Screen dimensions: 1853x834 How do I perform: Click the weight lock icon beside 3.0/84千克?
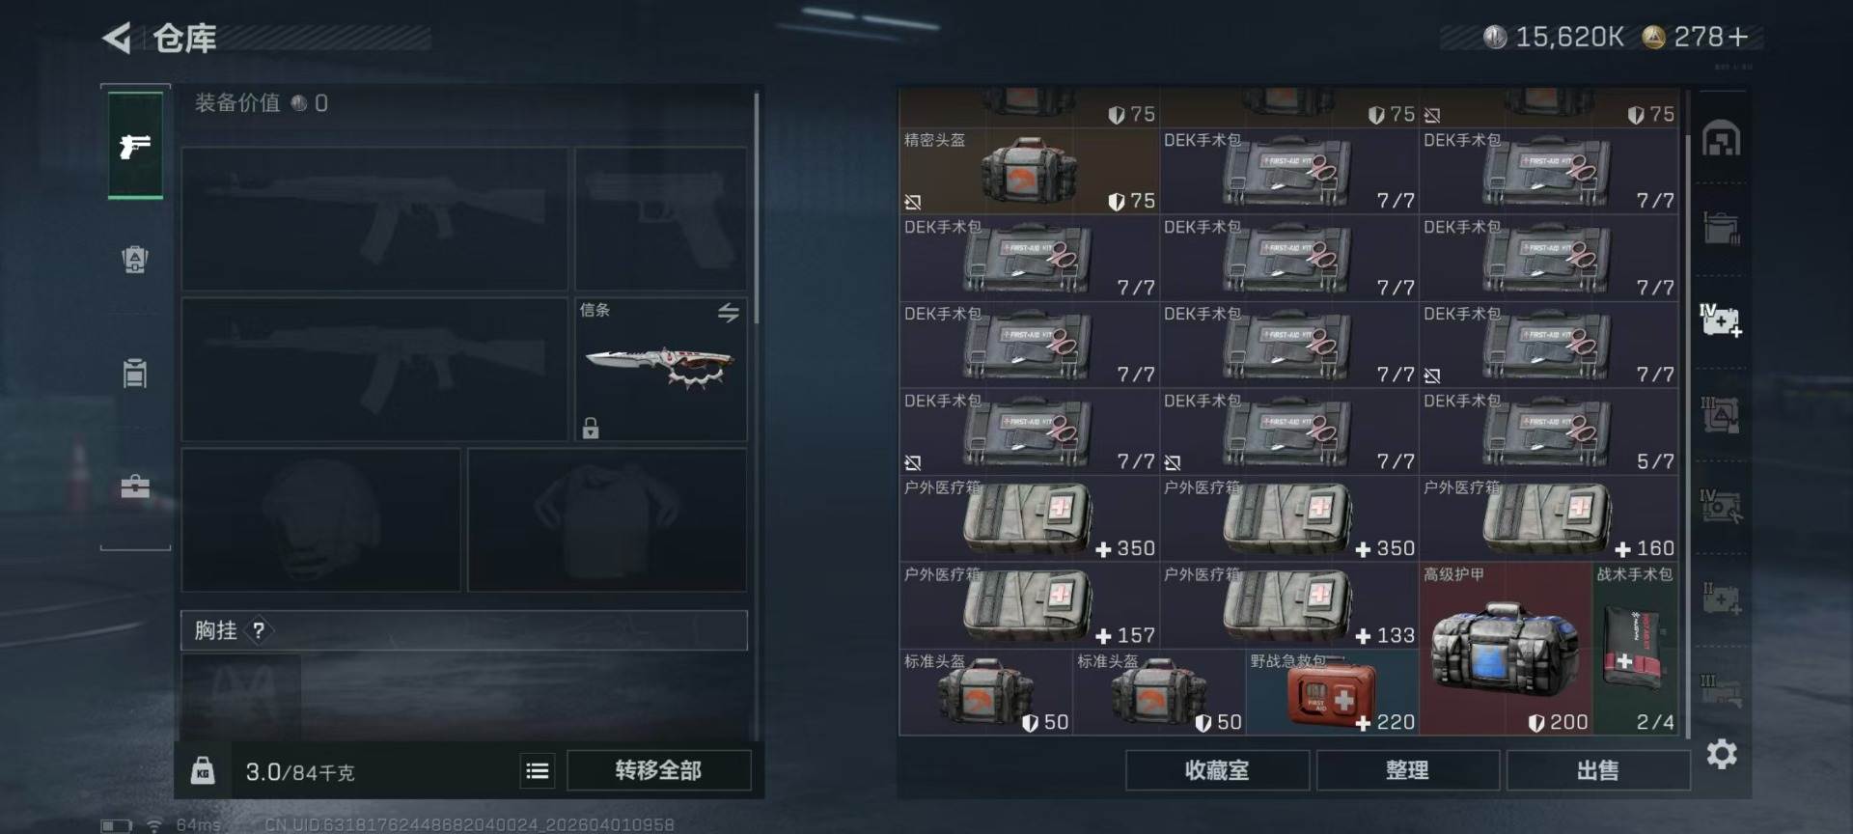(x=203, y=770)
